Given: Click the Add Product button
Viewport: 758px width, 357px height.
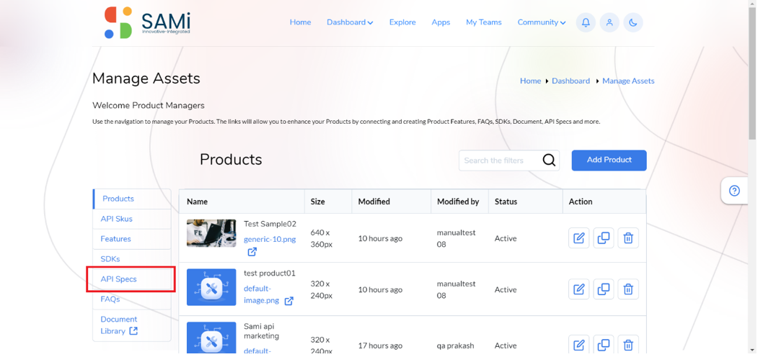Looking at the screenshot, I should tap(609, 161).
